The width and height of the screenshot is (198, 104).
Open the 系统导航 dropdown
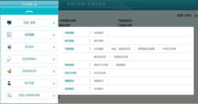pyautogui.click(x=29, y=5)
